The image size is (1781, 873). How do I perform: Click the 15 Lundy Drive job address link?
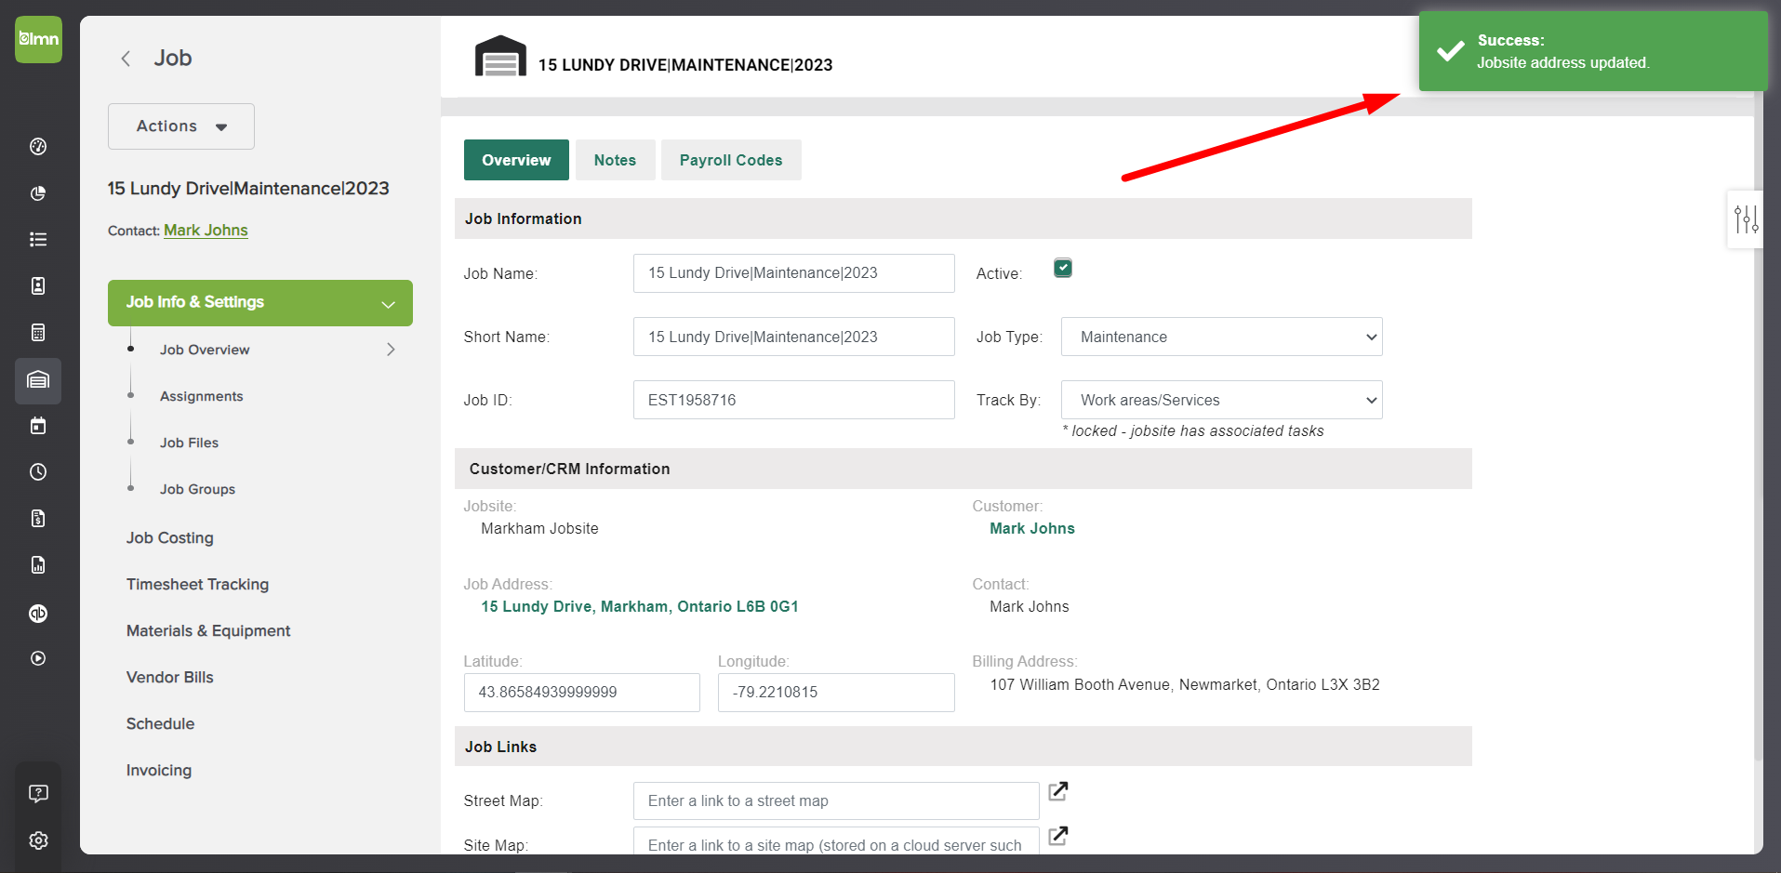point(640,606)
